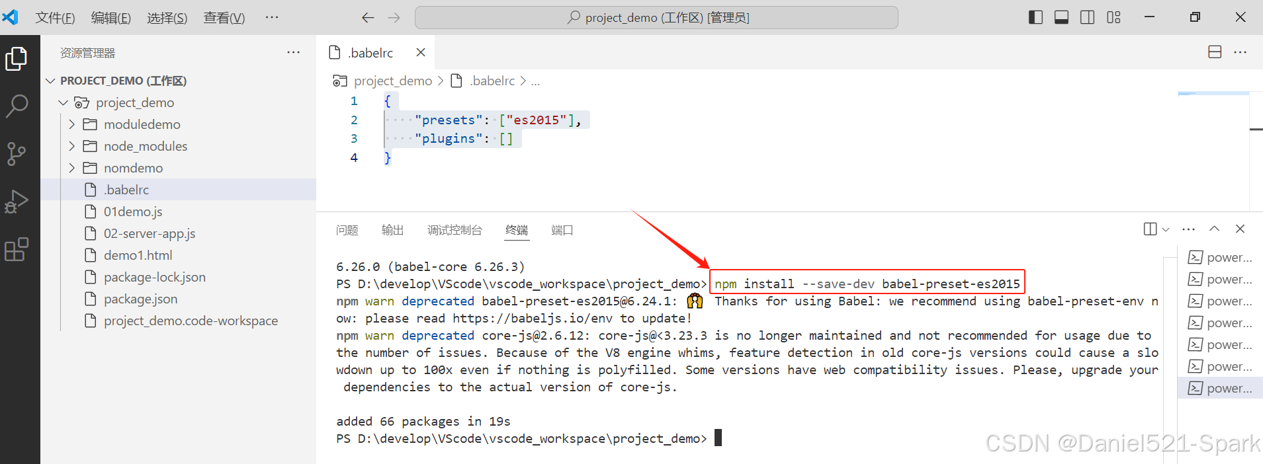Maximize the panel with the up chevron

(1214, 229)
